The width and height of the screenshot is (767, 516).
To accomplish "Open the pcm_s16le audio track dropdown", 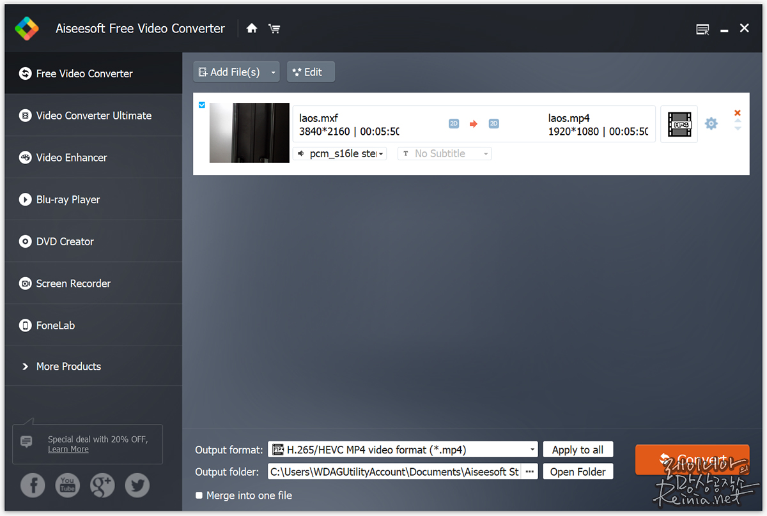I will pyautogui.click(x=339, y=153).
